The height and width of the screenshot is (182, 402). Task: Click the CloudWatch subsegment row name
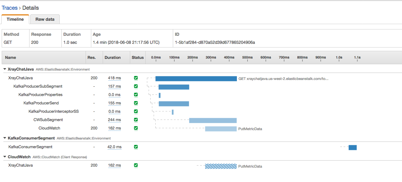pyautogui.click(x=49, y=128)
